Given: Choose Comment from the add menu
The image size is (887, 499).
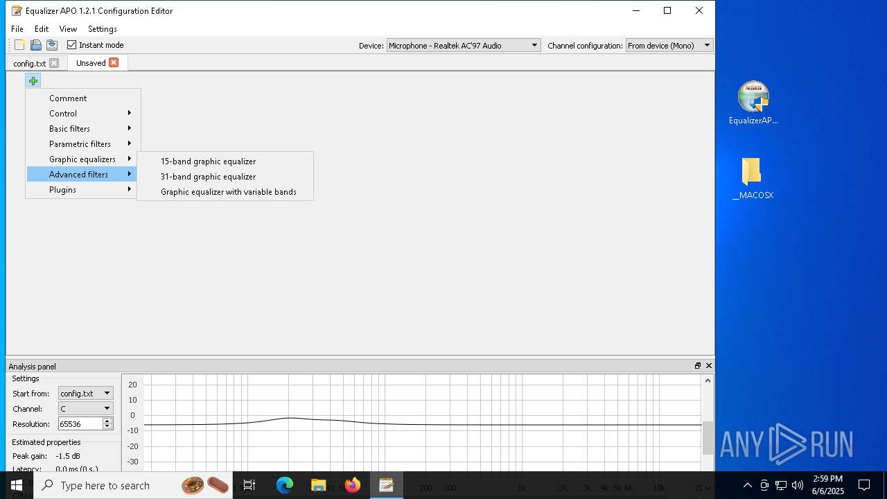Looking at the screenshot, I should click(82, 98).
